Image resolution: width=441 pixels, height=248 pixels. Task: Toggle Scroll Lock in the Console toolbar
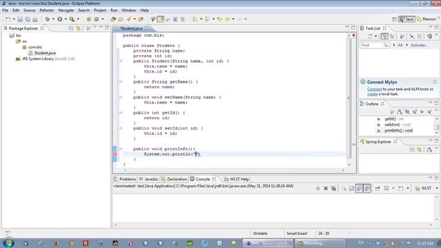351,188
